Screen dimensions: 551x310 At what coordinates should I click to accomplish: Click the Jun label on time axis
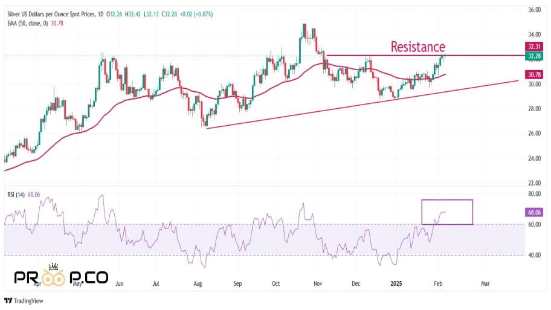coord(120,283)
